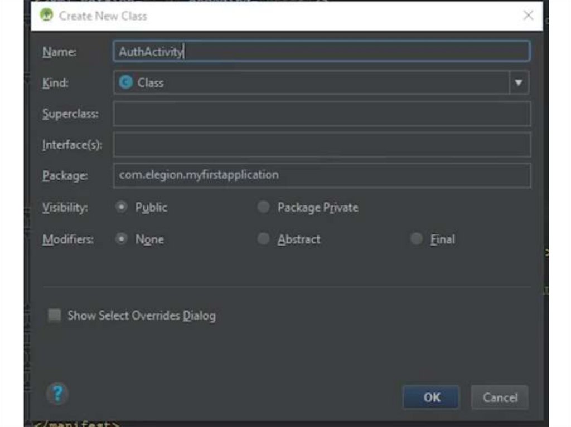Image resolution: width=571 pixels, height=427 pixels.
Task: Click the Modifiers: label
Action: [x=67, y=239]
